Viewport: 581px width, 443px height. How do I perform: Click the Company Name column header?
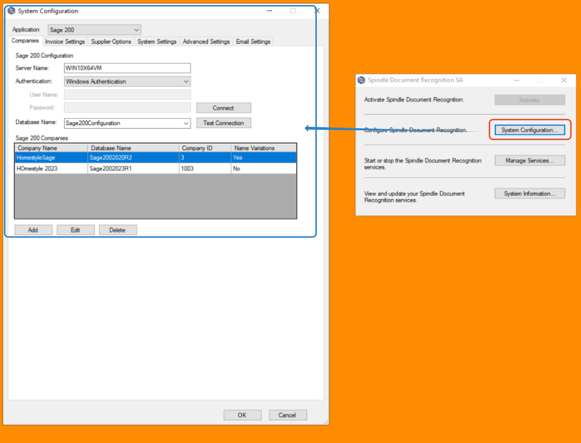pyautogui.click(x=51, y=148)
